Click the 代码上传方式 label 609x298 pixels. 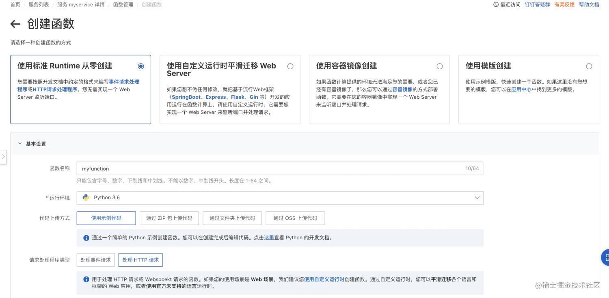tap(54, 218)
